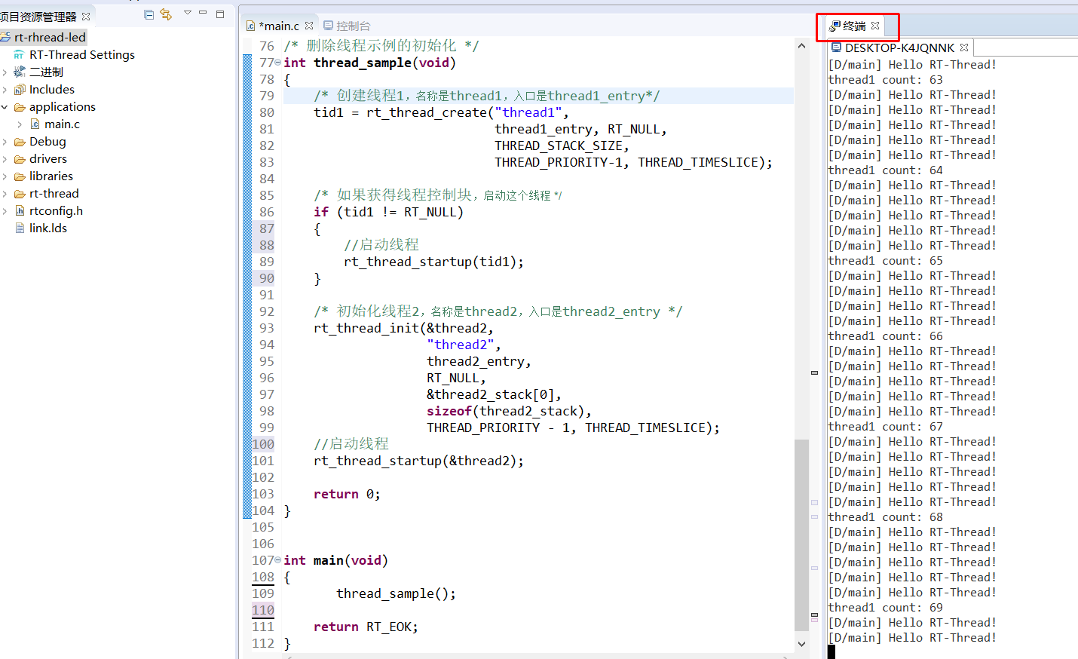Screen dimensions: 1078x659
Task: Click line number 90 in gutter
Action: pos(266,278)
